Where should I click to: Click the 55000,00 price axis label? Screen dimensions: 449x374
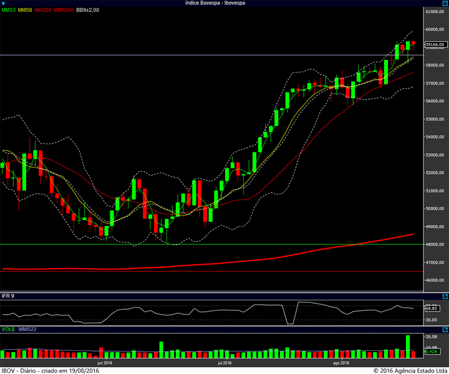coord(435,119)
